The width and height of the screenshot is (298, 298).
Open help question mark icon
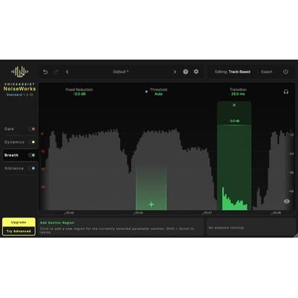tap(186, 72)
